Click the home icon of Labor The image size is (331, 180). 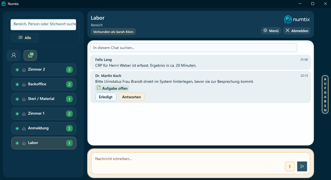point(24,143)
